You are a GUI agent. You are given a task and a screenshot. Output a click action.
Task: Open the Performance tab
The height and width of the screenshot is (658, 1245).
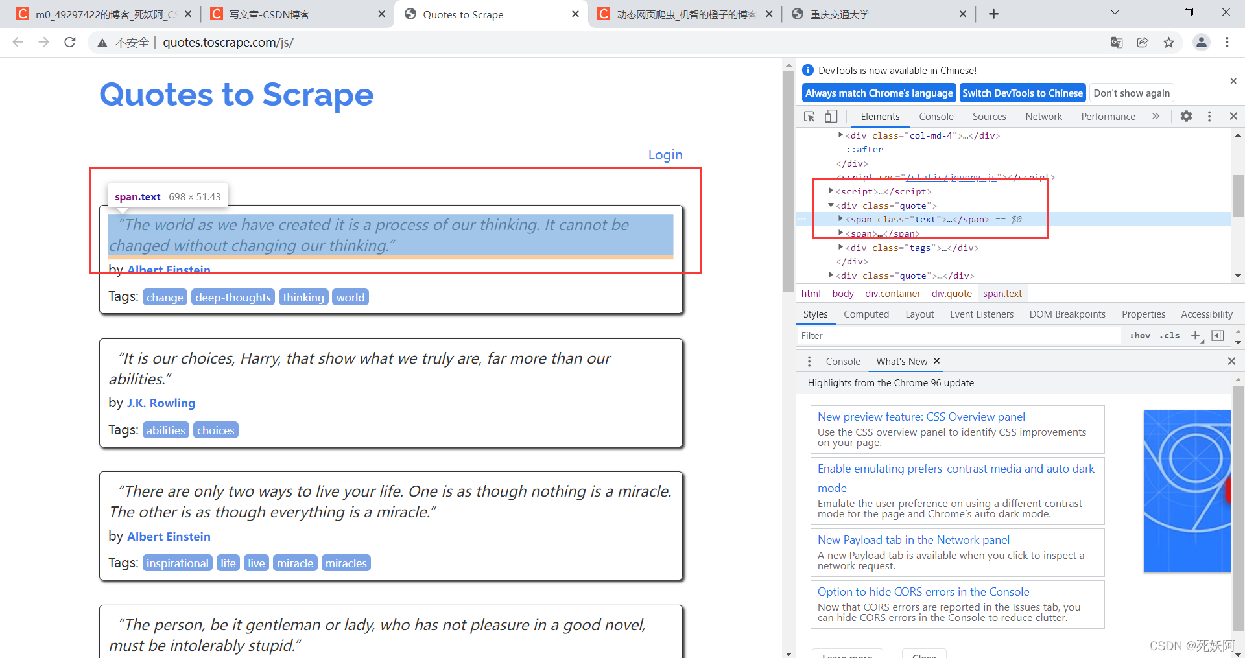pos(1108,116)
